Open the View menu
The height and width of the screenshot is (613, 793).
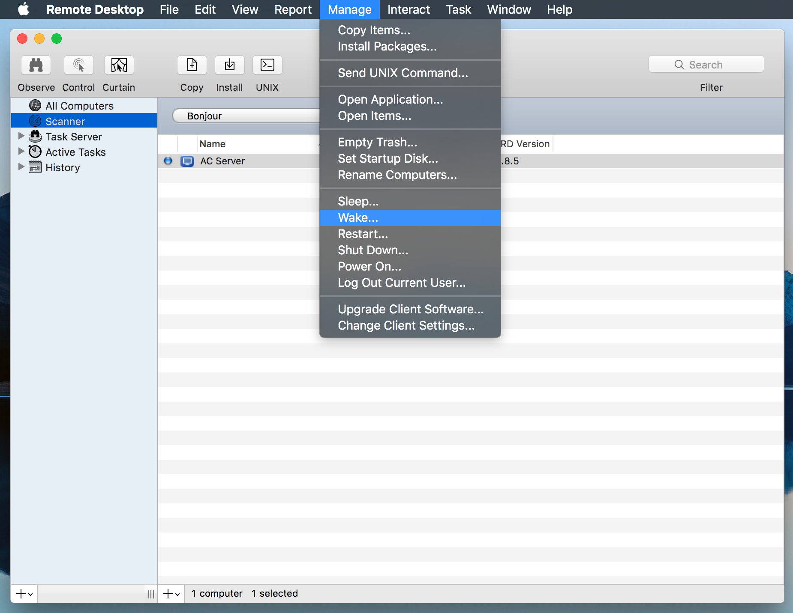click(x=245, y=9)
